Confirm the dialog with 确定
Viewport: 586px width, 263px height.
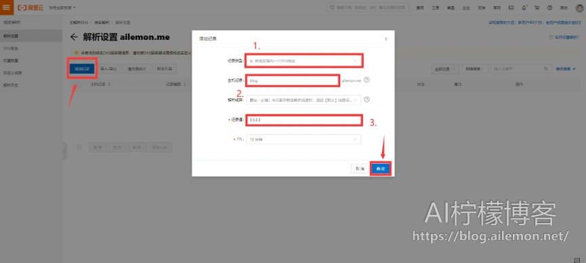(381, 169)
